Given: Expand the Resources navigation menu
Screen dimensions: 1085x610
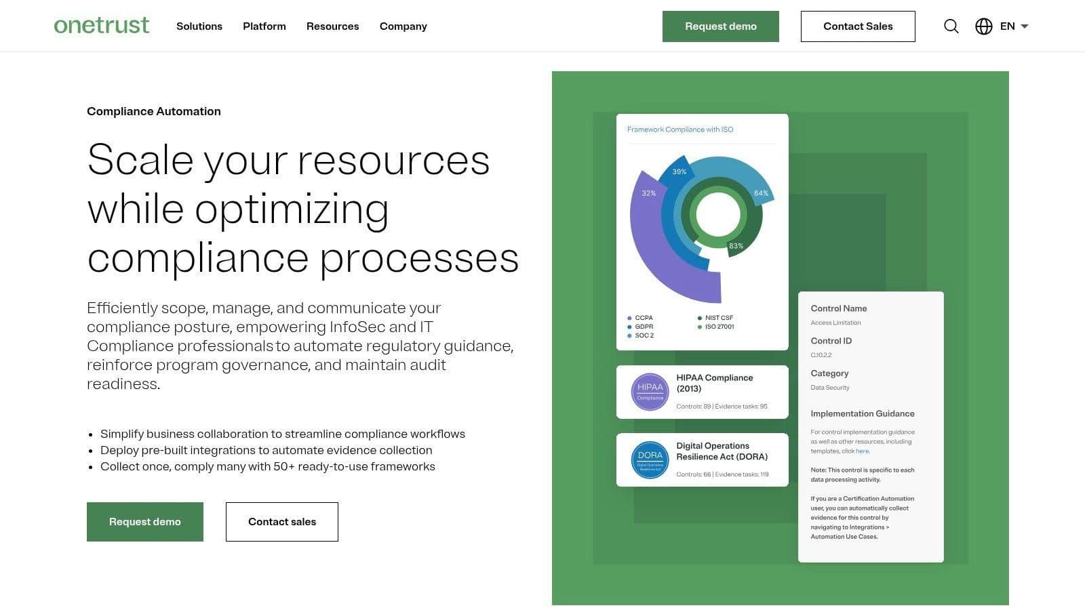Looking at the screenshot, I should (x=332, y=26).
